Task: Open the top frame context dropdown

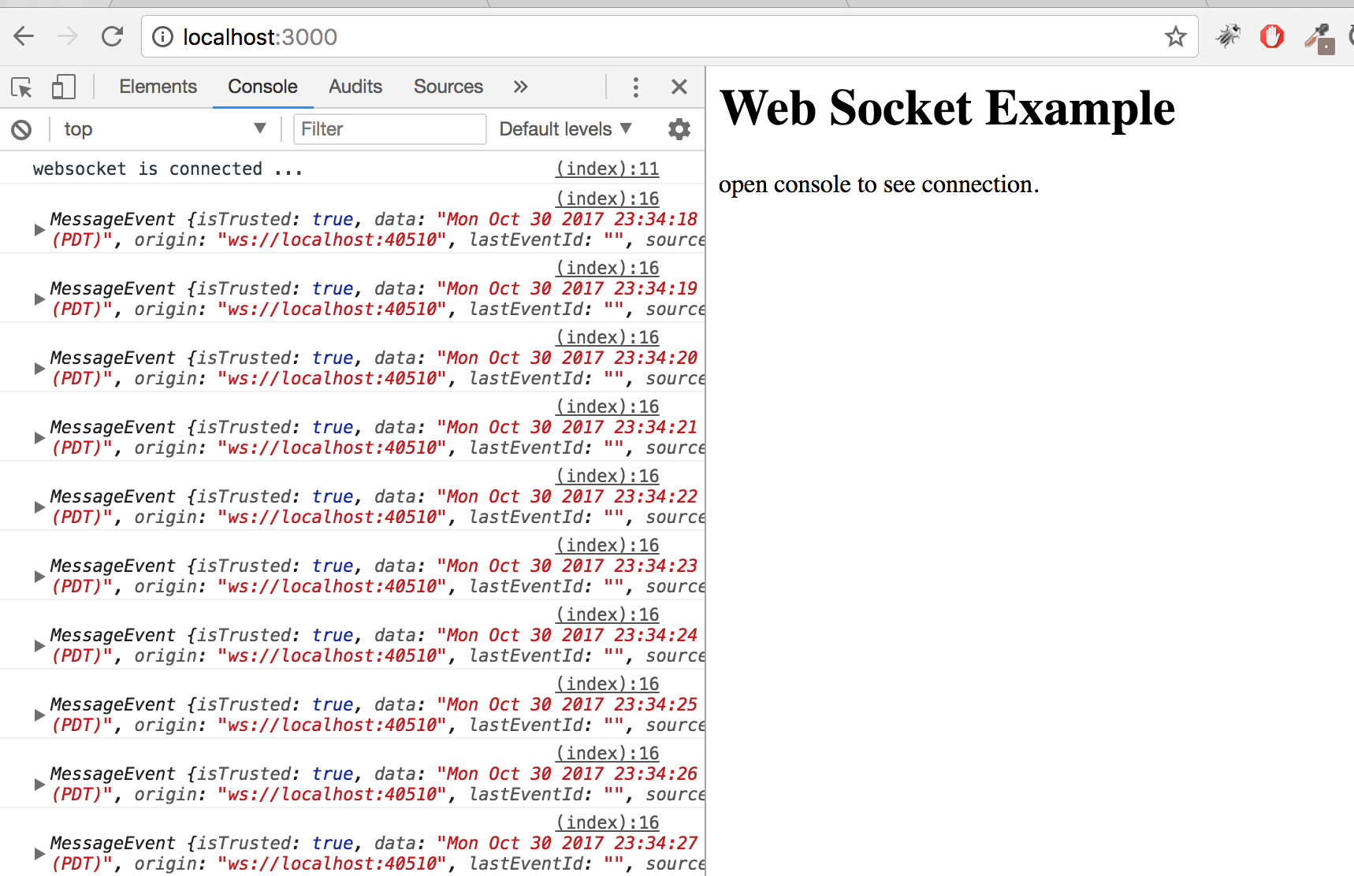Action: pos(164,129)
